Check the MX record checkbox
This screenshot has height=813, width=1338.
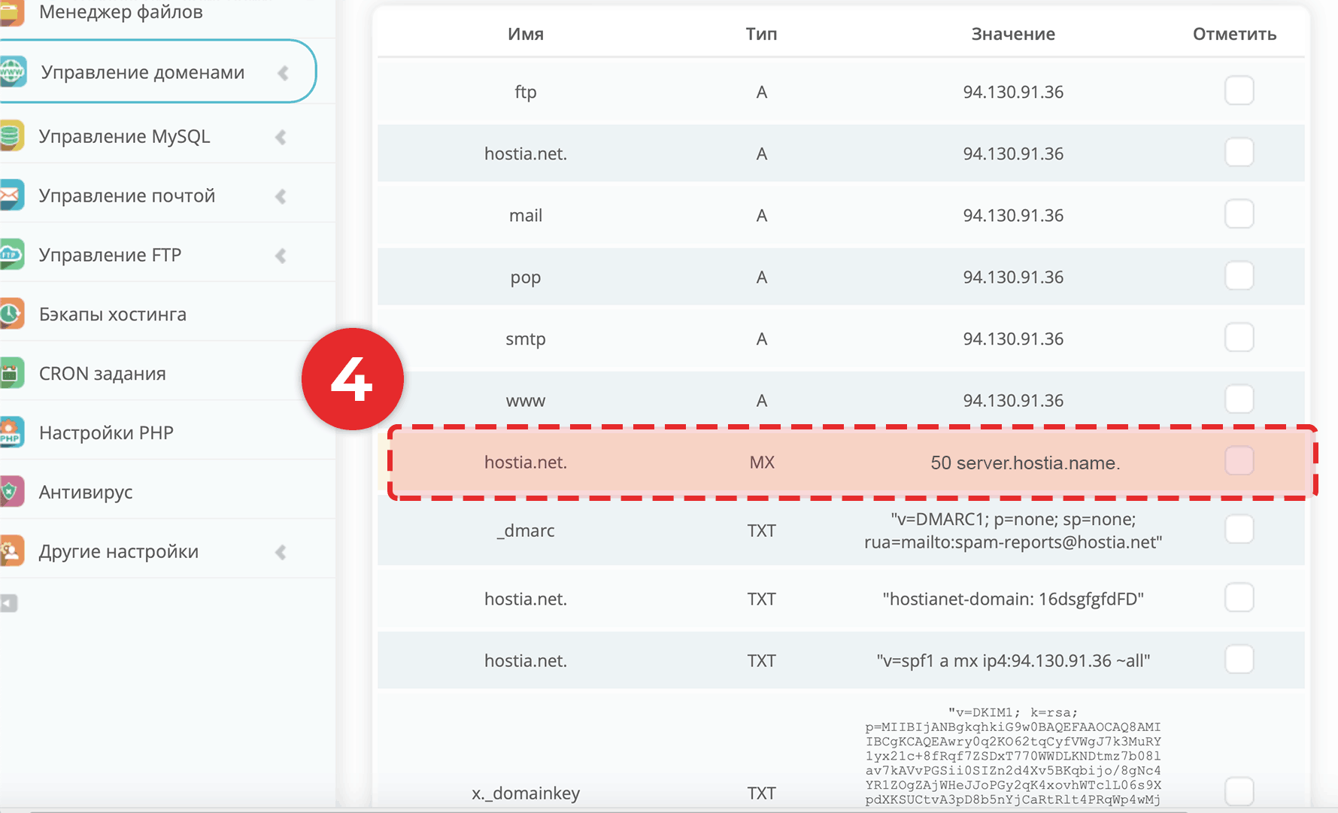1239,461
